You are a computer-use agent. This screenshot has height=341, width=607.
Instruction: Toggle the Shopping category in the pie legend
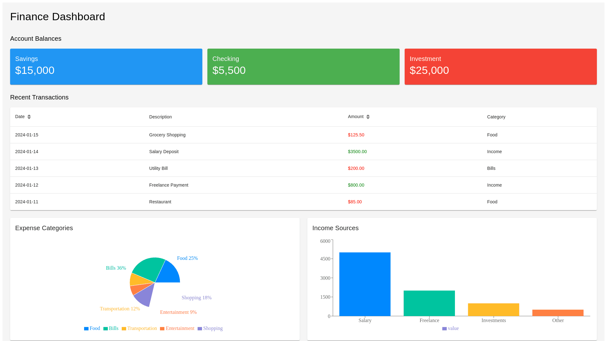[x=210, y=328]
